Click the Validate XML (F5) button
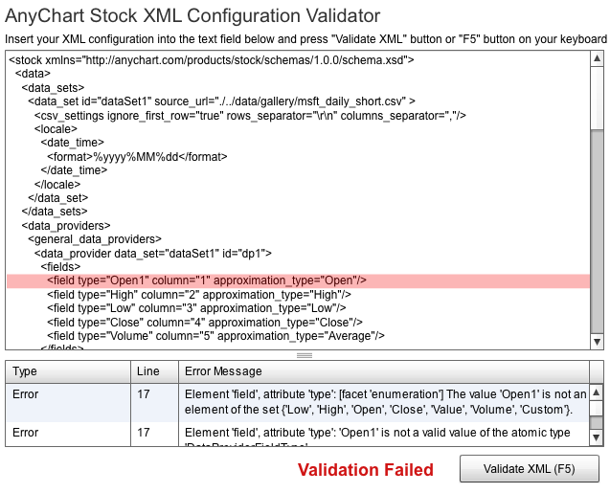Viewport: 610px width, 493px height. [x=530, y=469]
